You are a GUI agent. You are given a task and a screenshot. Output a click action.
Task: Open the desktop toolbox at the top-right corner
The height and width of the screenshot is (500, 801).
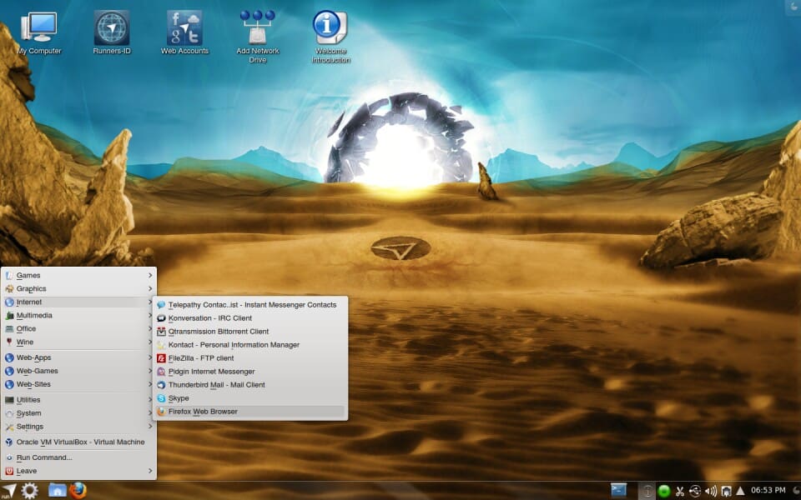pyautogui.click(x=793, y=6)
